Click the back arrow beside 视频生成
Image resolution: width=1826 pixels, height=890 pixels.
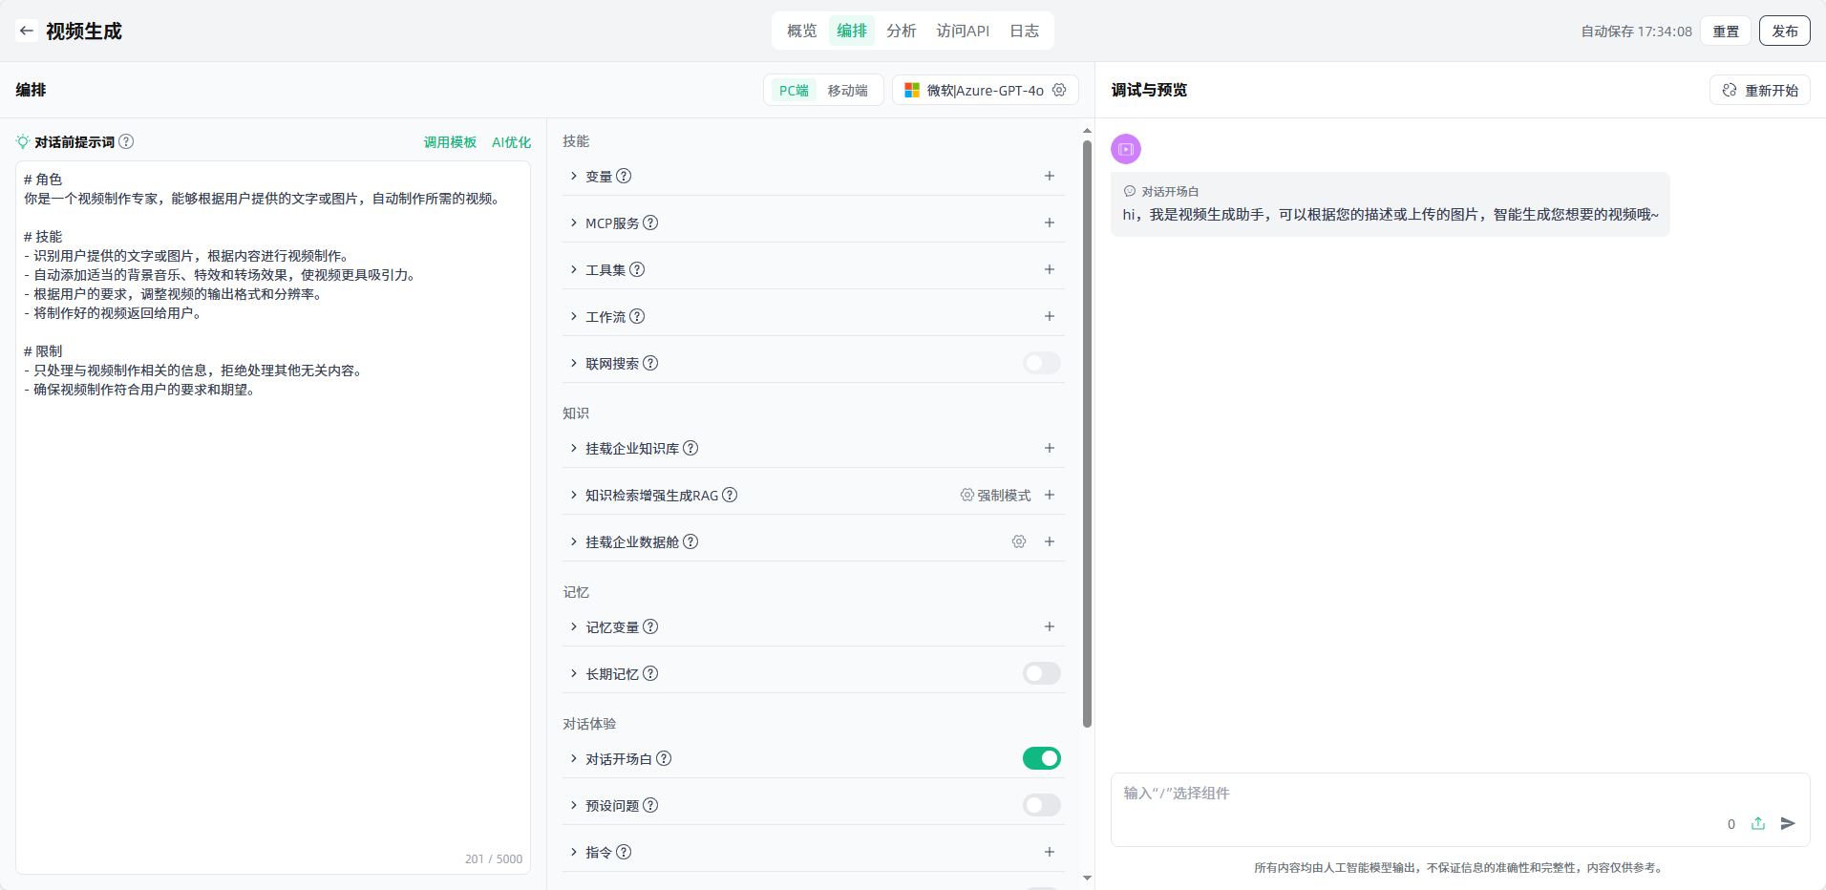click(27, 31)
